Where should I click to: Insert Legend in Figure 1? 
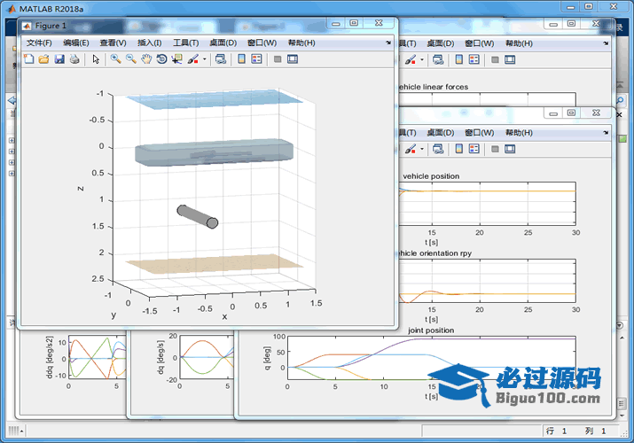(256, 59)
